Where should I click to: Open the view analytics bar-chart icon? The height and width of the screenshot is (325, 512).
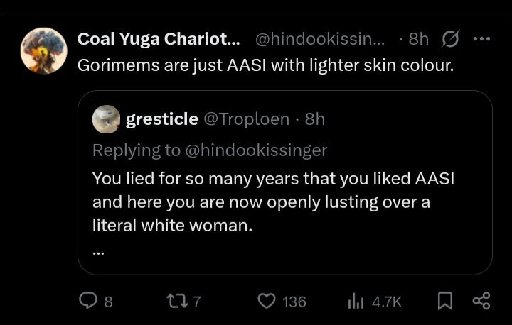click(x=356, y=302)
